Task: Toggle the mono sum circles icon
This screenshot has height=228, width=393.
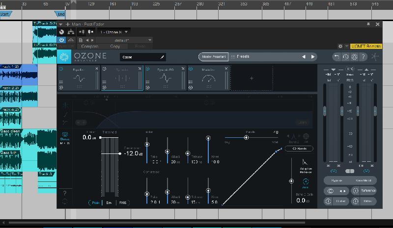Action: 330,191
